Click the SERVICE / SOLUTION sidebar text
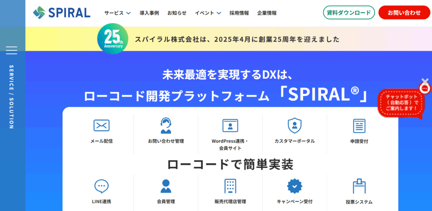This screenshot has height=211, width=432. 11,97
